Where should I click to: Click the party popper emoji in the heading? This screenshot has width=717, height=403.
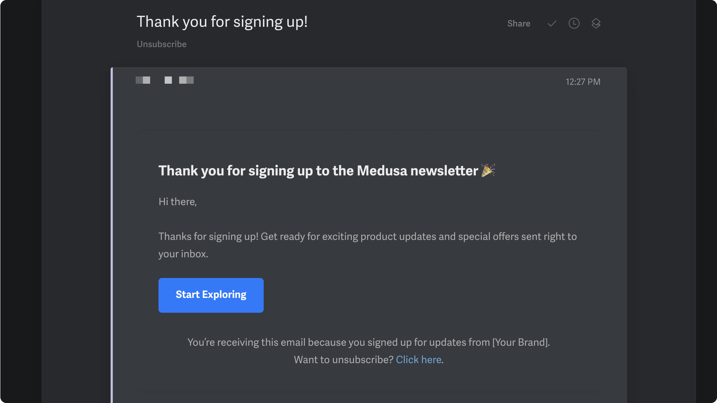[x=488, y=170]
